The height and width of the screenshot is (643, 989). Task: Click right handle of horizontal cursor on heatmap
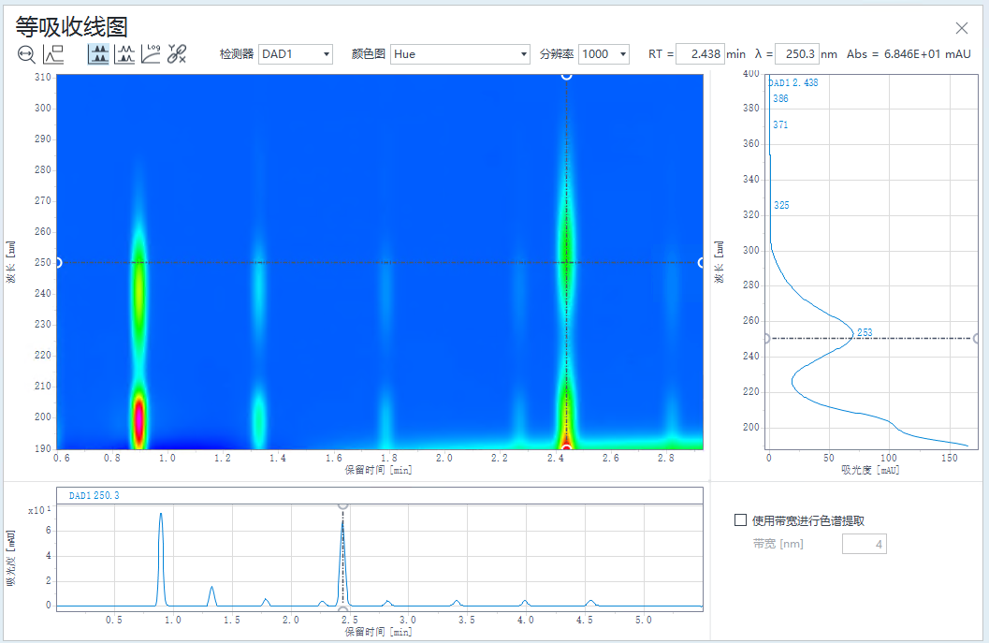coord(702,262)
